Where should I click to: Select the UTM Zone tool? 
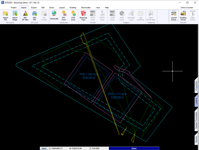point(73,15)
